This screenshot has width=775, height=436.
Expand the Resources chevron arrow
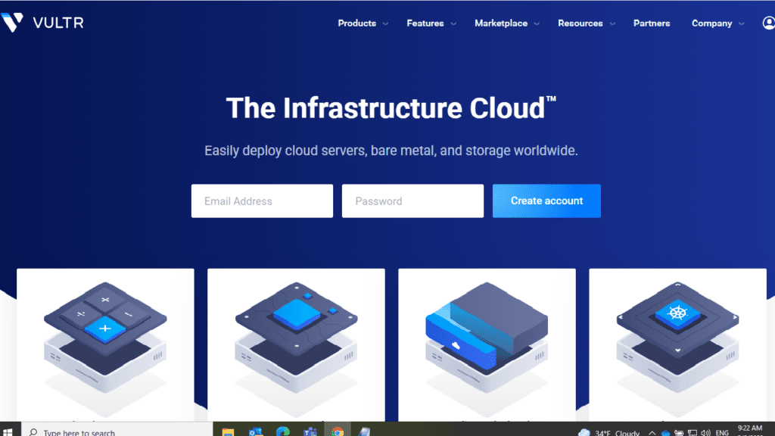tap(612, 23)
